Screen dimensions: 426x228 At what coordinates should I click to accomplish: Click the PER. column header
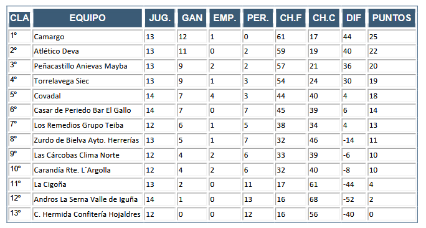click(258, 18)
